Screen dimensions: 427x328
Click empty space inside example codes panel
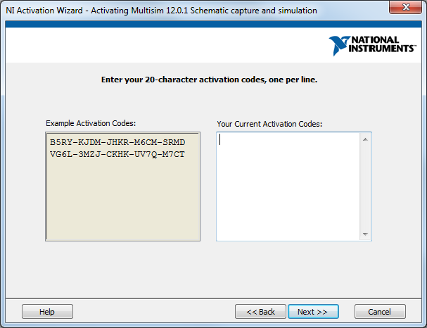pos(122,204)
